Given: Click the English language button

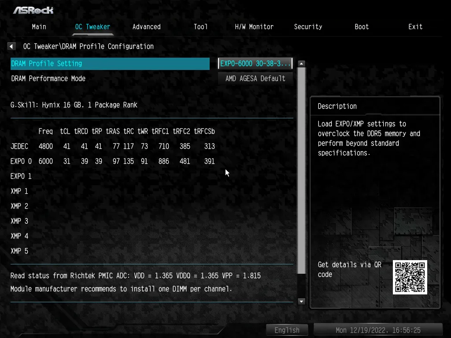Looking at the screenshot, I should tap(287, 330).
